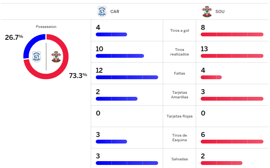Click Southampton's red Tiros a gol bar
The height and width of the screenshot is (168, 270).
click(232, 34)
